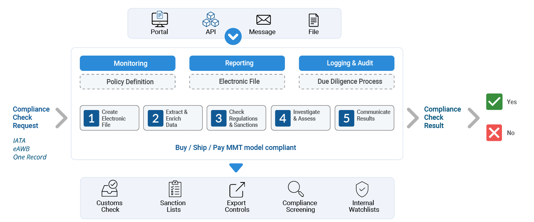Select the Check Regulations & Sanctions step
534x222 pixels.
(x=237, y=118)
